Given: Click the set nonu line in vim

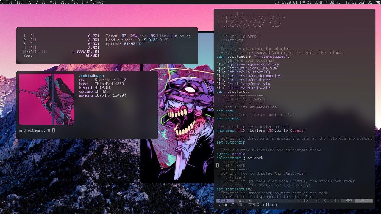Looking at the screenshot, I should coord(225,111).
